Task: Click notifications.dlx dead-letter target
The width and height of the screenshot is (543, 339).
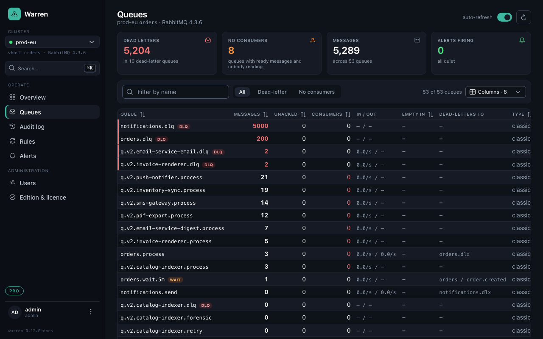Action: coord(465,292)
